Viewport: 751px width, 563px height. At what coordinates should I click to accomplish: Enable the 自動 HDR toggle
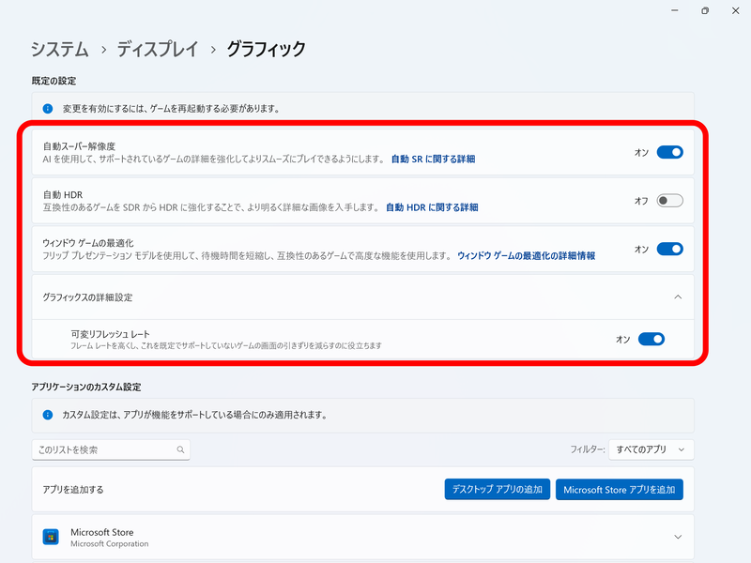click(x=668, y=200)
